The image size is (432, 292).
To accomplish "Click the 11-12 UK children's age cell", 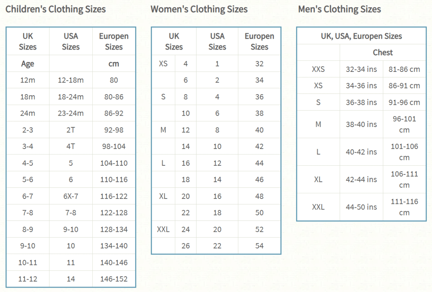I will point(28,279).
